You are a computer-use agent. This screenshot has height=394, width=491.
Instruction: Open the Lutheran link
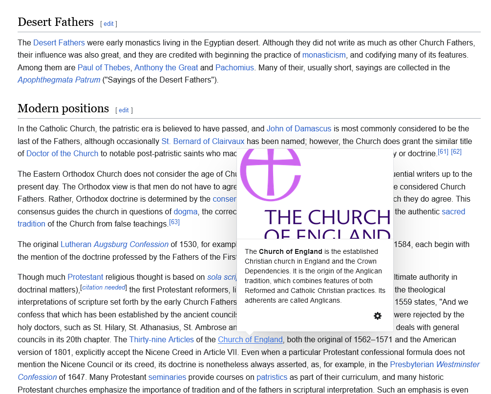coord(76,245)
